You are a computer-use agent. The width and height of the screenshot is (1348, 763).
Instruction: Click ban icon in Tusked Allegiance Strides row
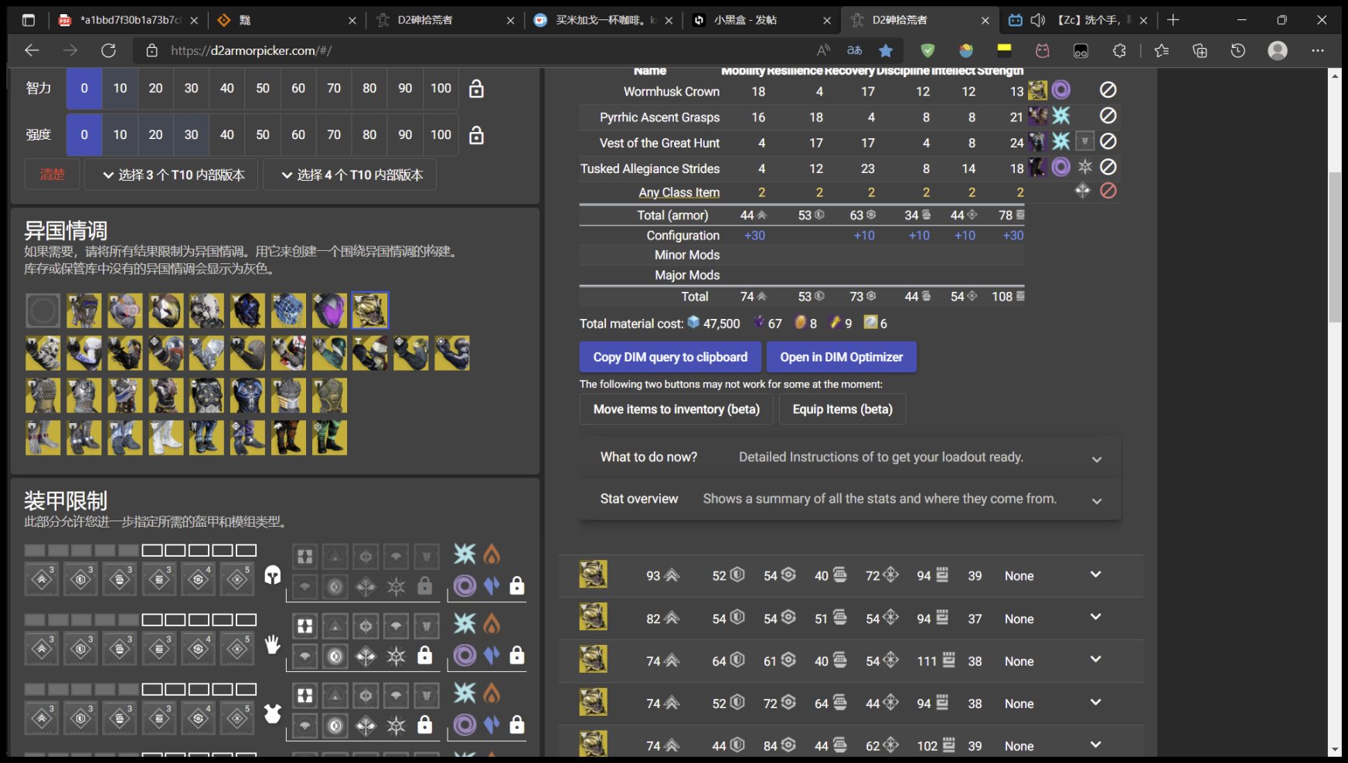coord(1108,167)
